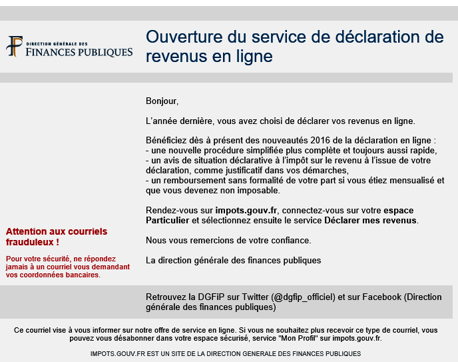This screenshot has width=458, height=362.
Task: Open the bold impots.gouv.fr link in body
Action: 246,210
